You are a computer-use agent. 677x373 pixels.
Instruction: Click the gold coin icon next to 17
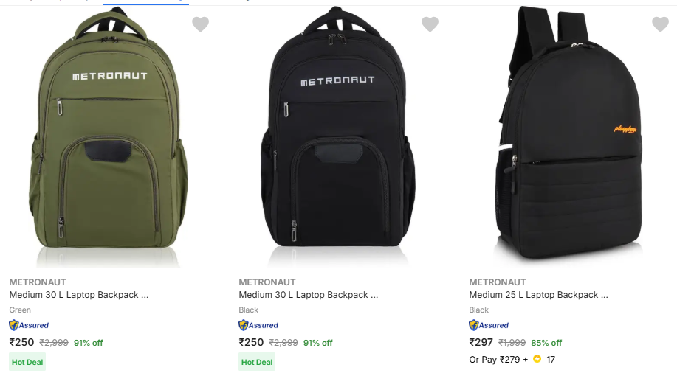537,360
